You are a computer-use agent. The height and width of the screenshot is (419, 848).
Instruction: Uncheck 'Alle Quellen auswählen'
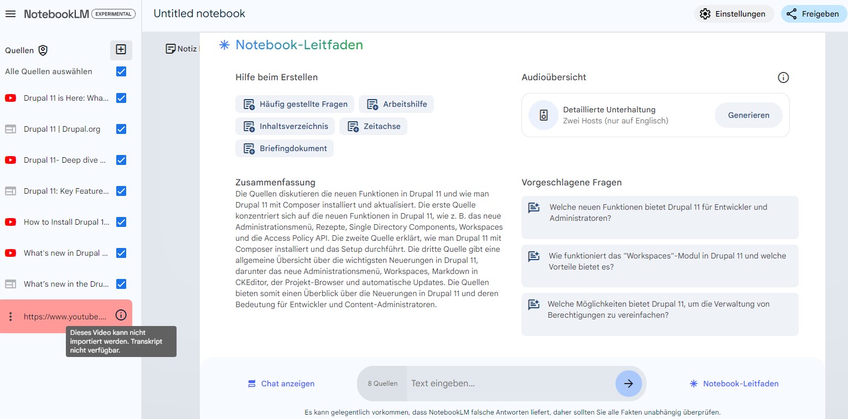tap(121, 71)
